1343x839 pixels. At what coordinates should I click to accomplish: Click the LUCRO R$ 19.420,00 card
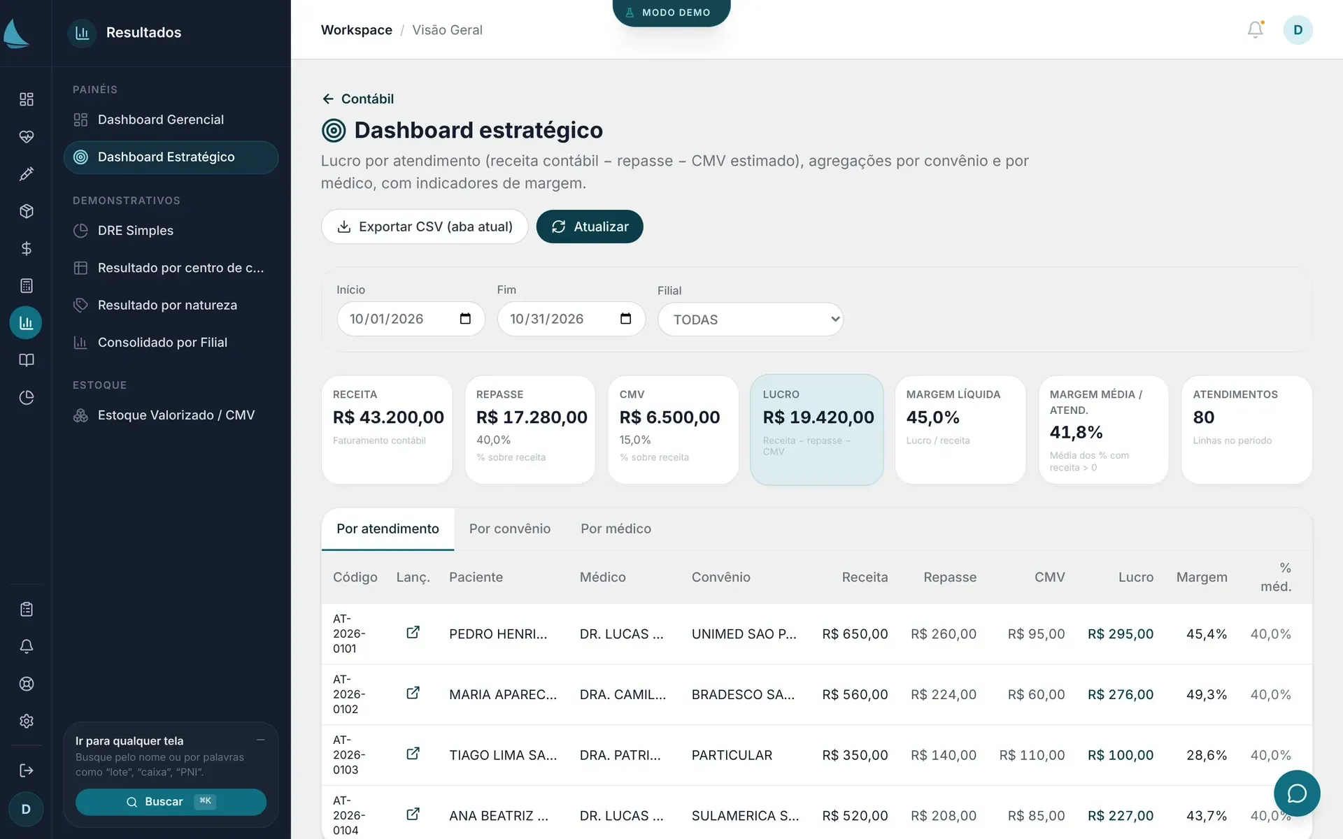click(x=817, y=429)
